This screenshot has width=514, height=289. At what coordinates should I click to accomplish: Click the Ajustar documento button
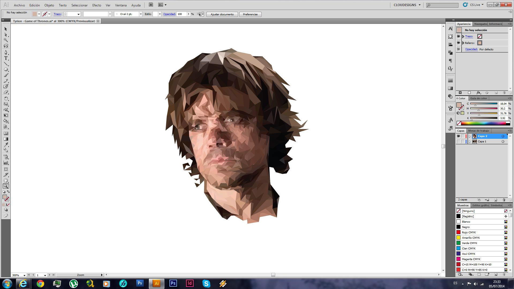click(222, 14)
